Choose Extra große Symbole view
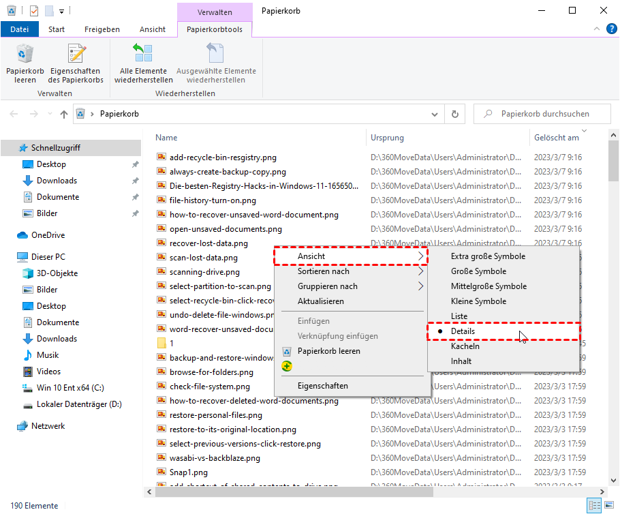 click(503, 256)
